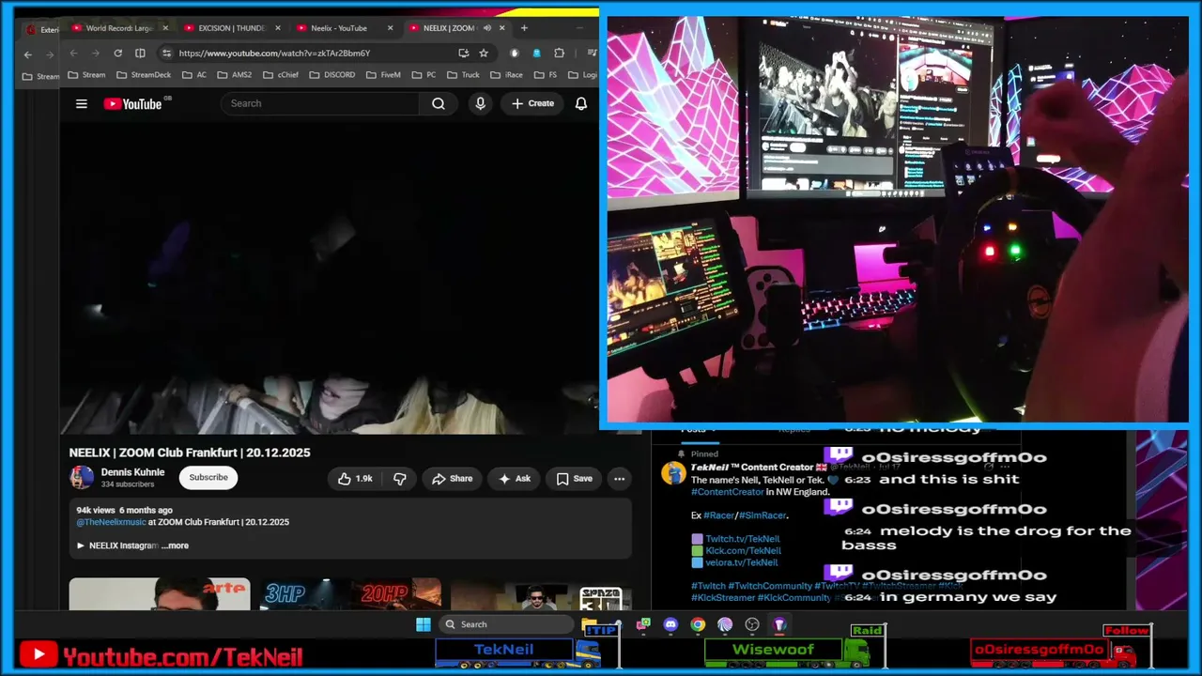Go to YouTube home via the logo
1202x676 pixels.
point(132,103)
